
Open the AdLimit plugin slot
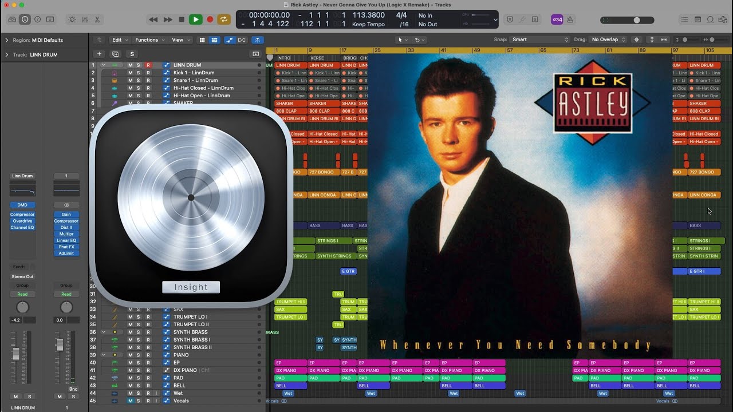coord(66,253)
